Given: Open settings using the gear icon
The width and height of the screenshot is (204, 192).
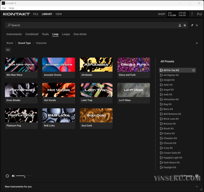Looking at the screenshot, I should (x=7, y=176).
